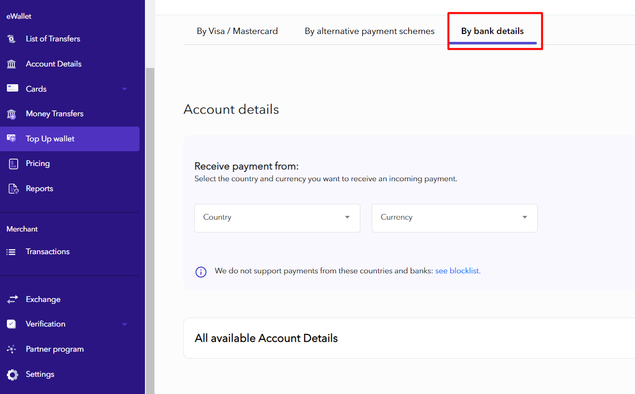
Task: Click the Partner program icon
Action: (12, 349)
